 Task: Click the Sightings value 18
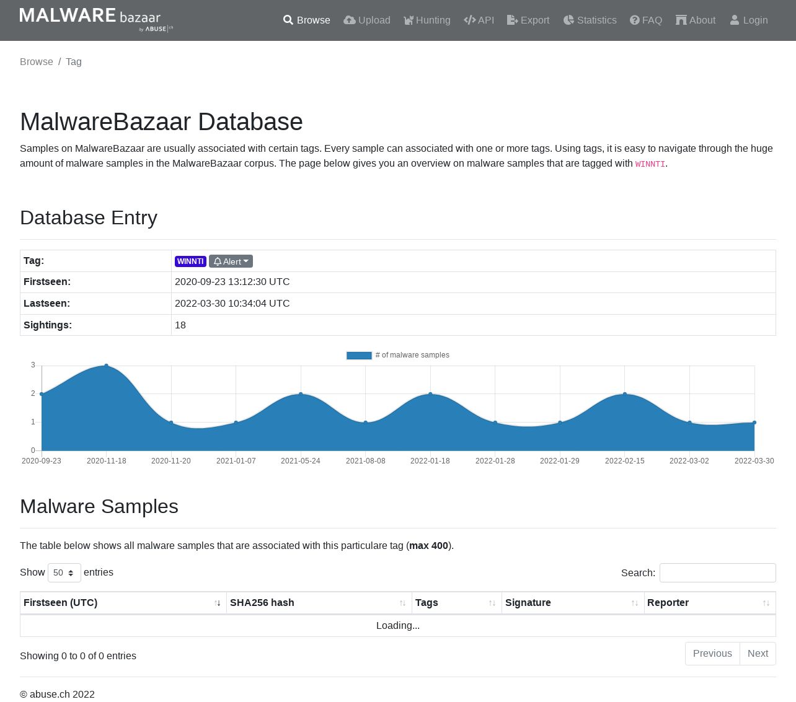180,325
